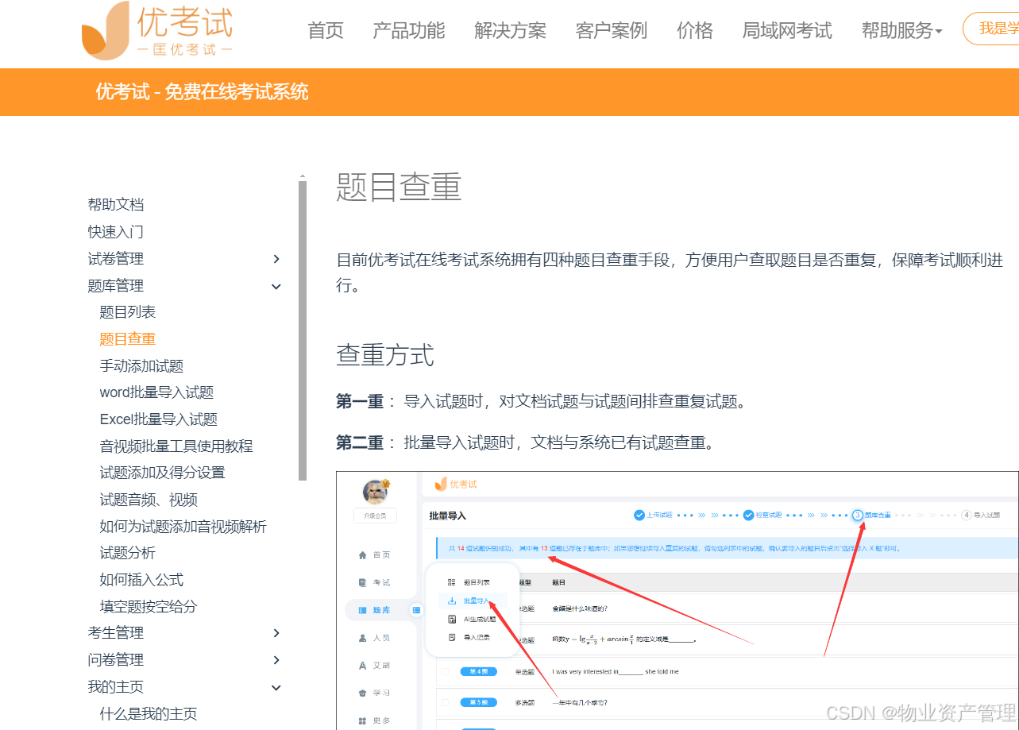Open 试题分析 in the sidebar
This screenshot has width=1019, height=730.
point(128,553)
